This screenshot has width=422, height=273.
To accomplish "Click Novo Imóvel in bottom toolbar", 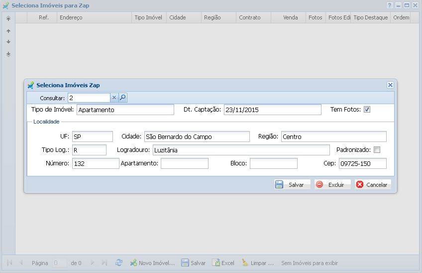I will click(152, 263).
